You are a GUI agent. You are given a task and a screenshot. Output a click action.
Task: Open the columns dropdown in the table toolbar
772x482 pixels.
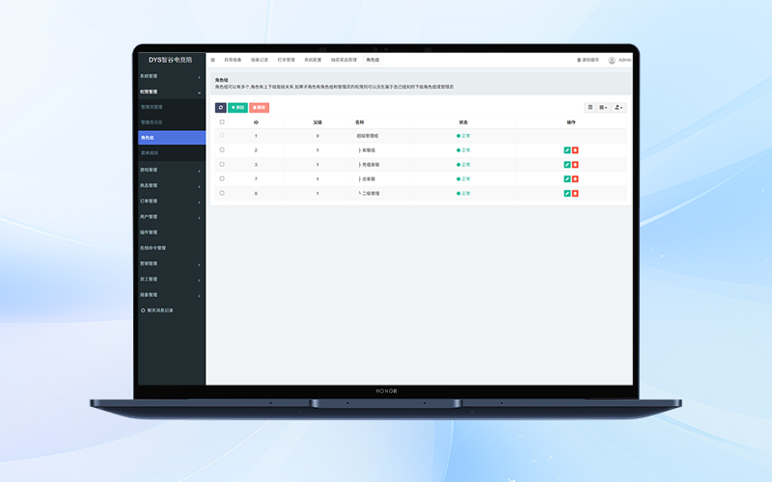click(603, 107)
